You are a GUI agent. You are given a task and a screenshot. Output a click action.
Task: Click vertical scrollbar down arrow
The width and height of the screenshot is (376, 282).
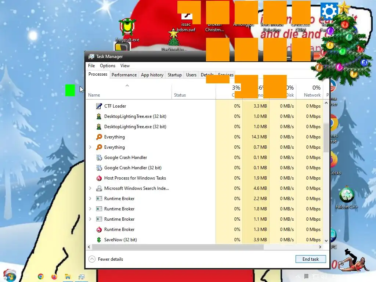coord(326,241)
